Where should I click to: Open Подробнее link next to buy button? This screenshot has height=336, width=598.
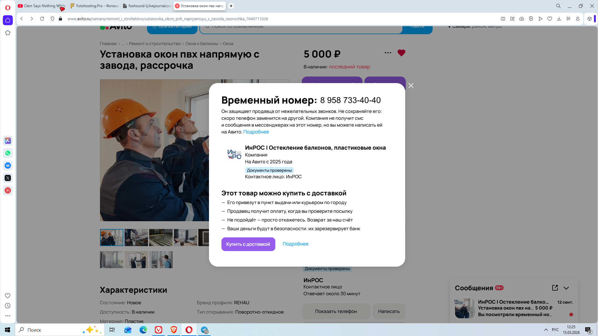(295, 244)
